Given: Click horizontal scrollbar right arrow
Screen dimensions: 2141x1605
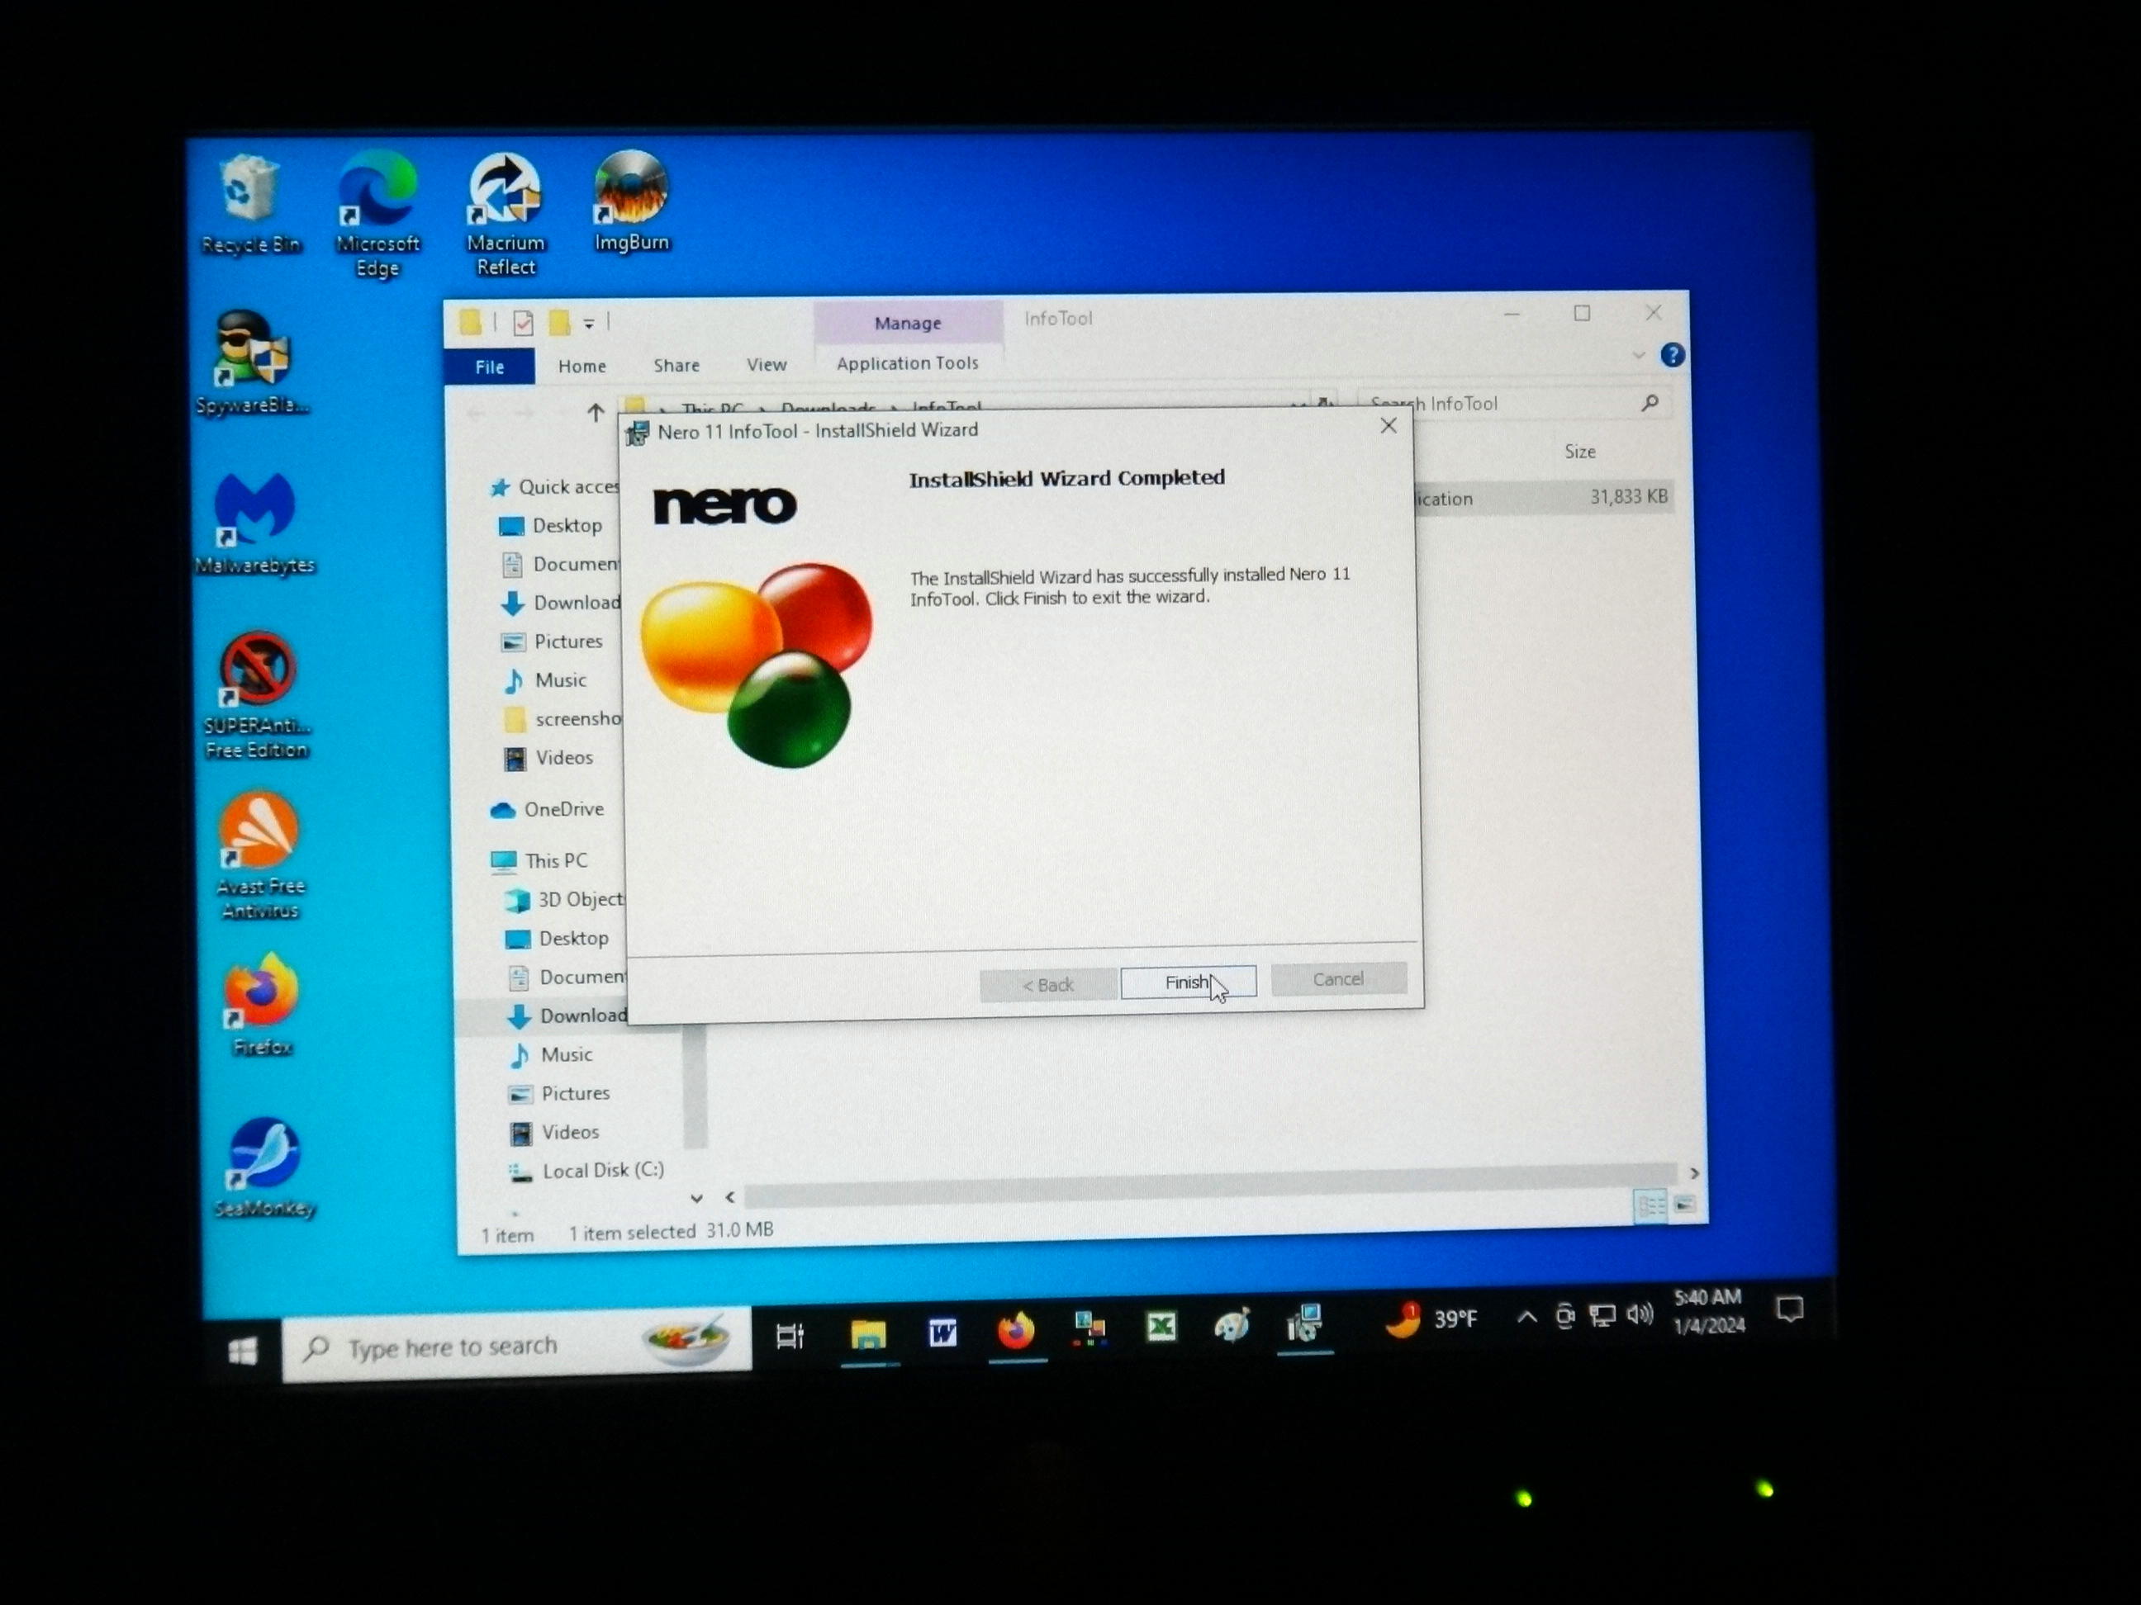Looking at the screenshot, I should (1694, 1172).
